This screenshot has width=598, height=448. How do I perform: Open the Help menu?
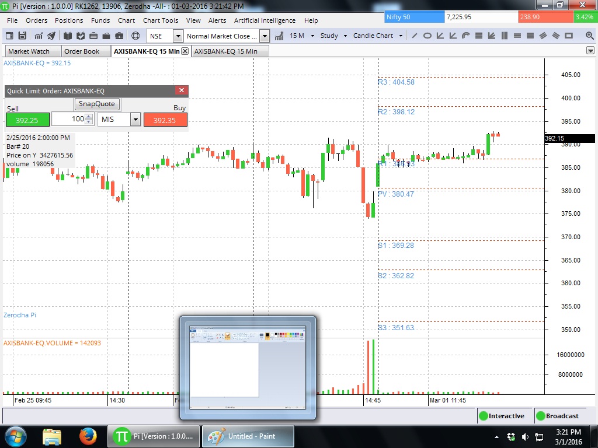click(x=311, y=20)
